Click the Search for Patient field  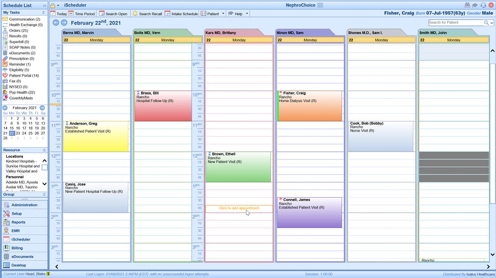[x=456, y=22]
